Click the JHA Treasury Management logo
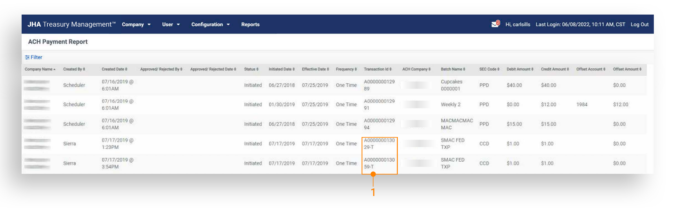This screenshot has width=673, height=213. click(71, 24)
